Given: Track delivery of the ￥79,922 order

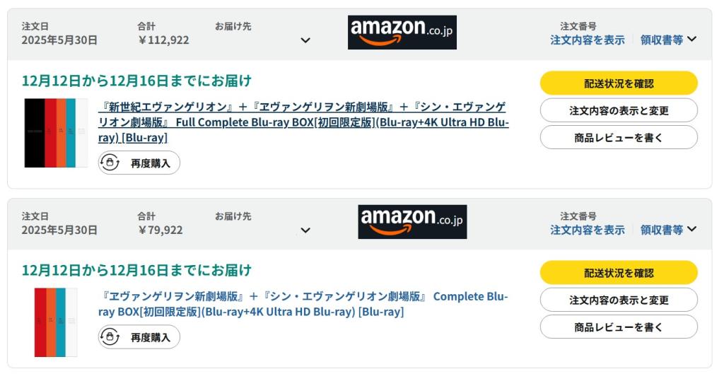Looking at the screenshot, I should tap(619, 273).
